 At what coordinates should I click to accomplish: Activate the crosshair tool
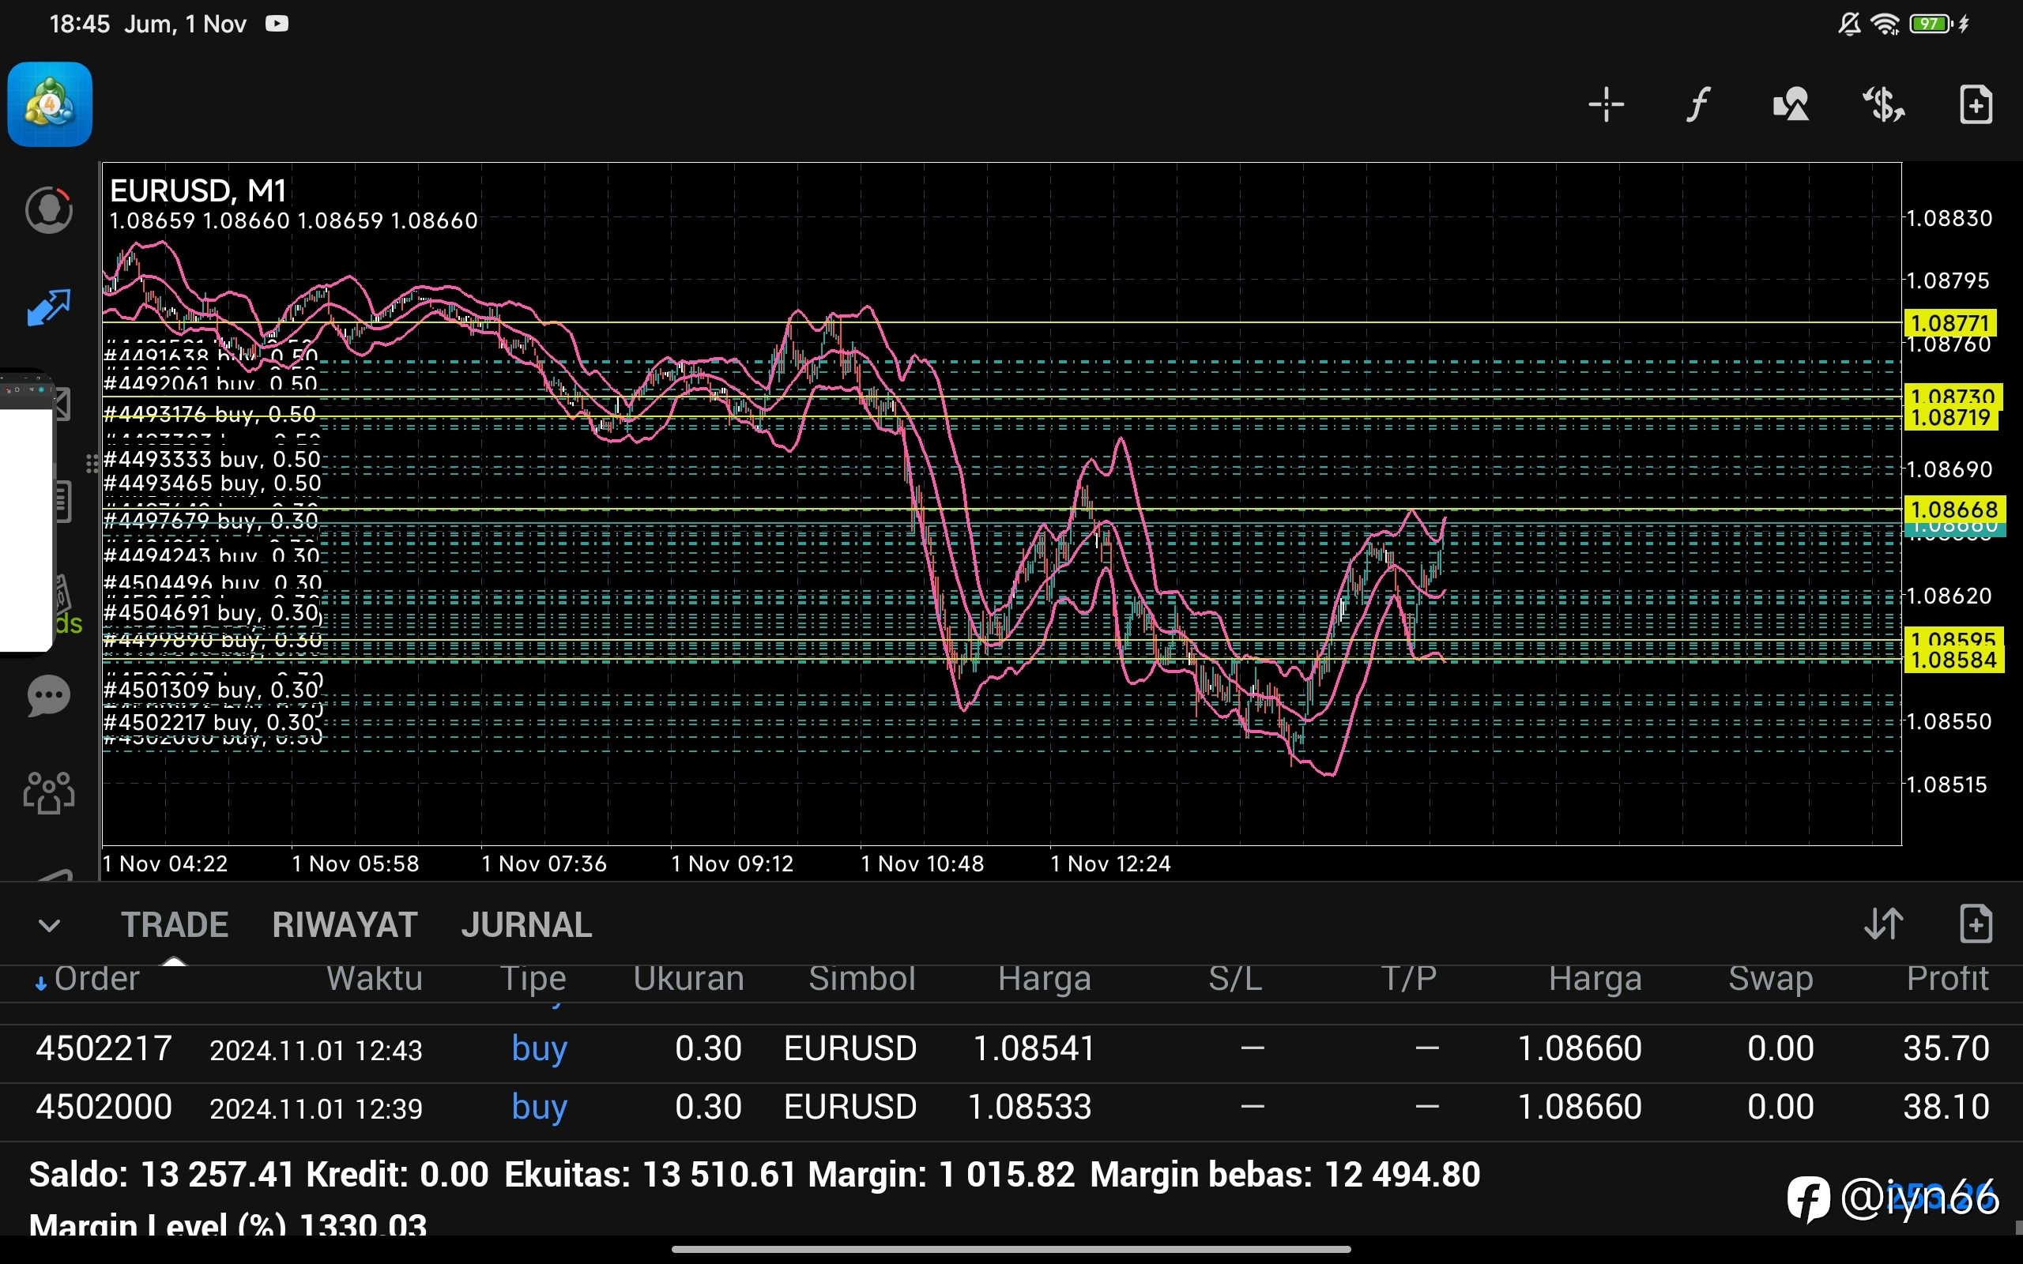[x=1606, y=105]
